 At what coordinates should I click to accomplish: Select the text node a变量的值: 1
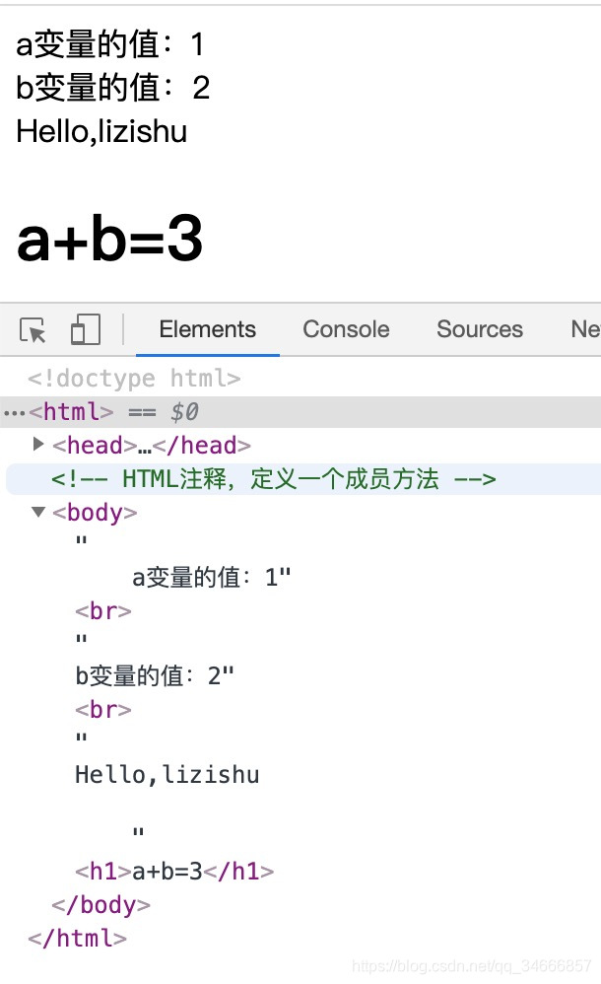[212, 577]
